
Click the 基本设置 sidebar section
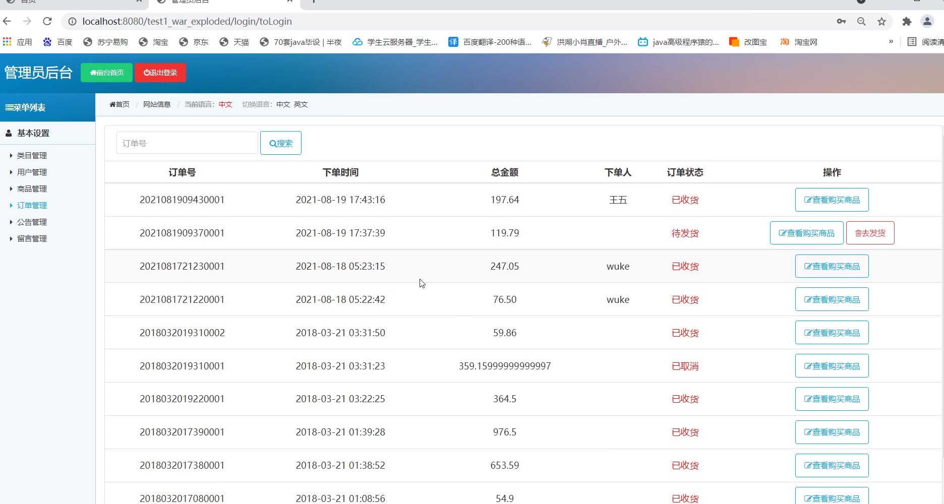point(47,133)
